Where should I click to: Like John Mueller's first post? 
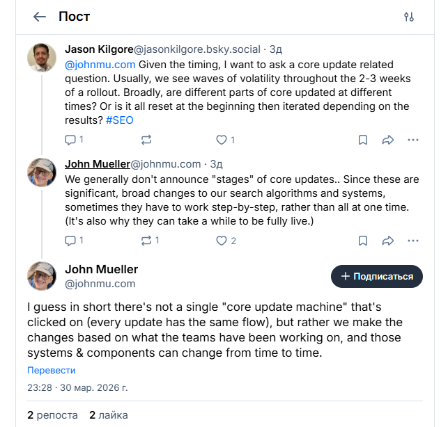pos(222,241)
